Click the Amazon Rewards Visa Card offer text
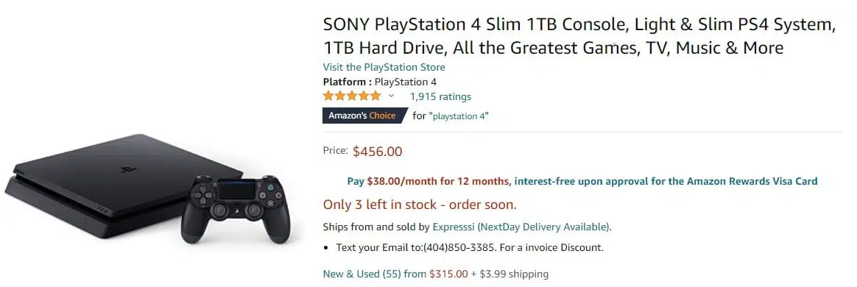Screen dimensions: 857x287 (x=666, y=182)
